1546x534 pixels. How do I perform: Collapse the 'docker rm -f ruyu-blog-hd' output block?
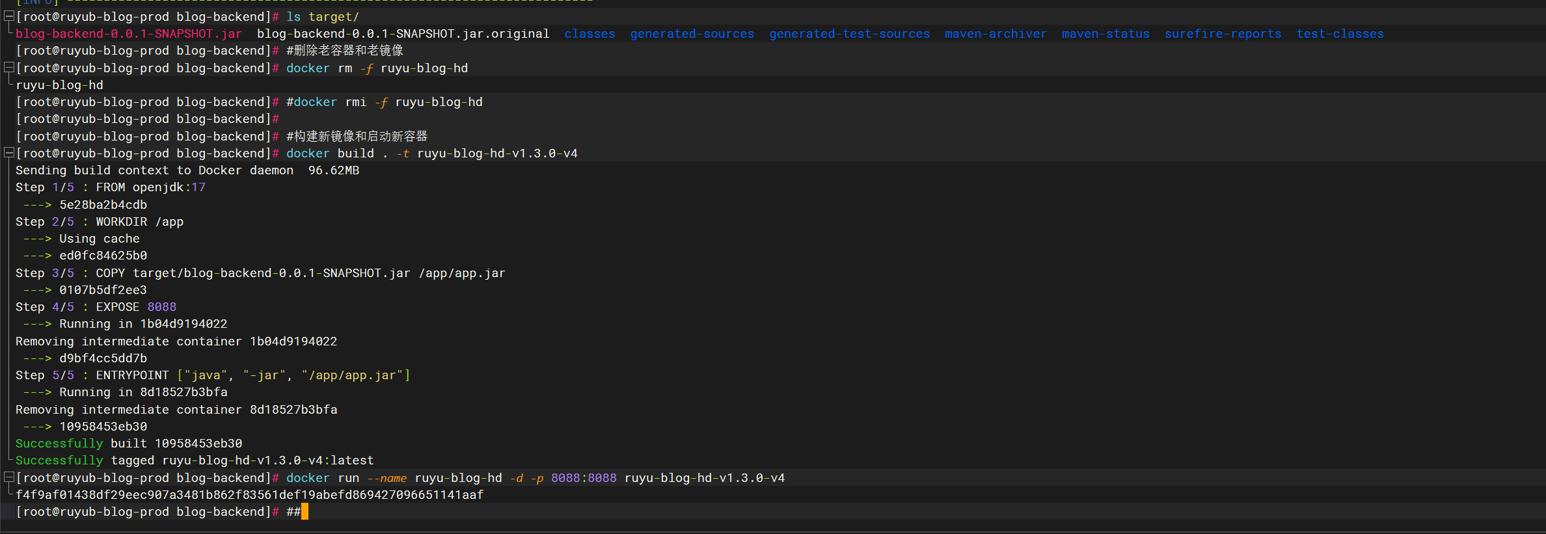(x=9, y=68)
